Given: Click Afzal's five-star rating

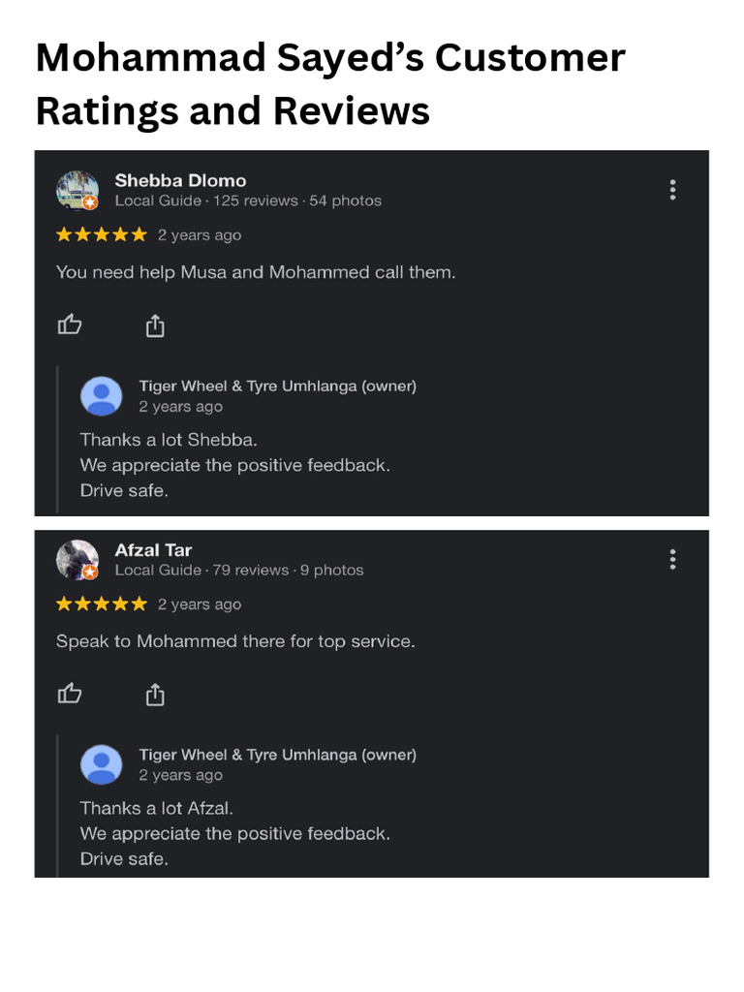Looking at the screenshot, I should [x=102, y=604].
